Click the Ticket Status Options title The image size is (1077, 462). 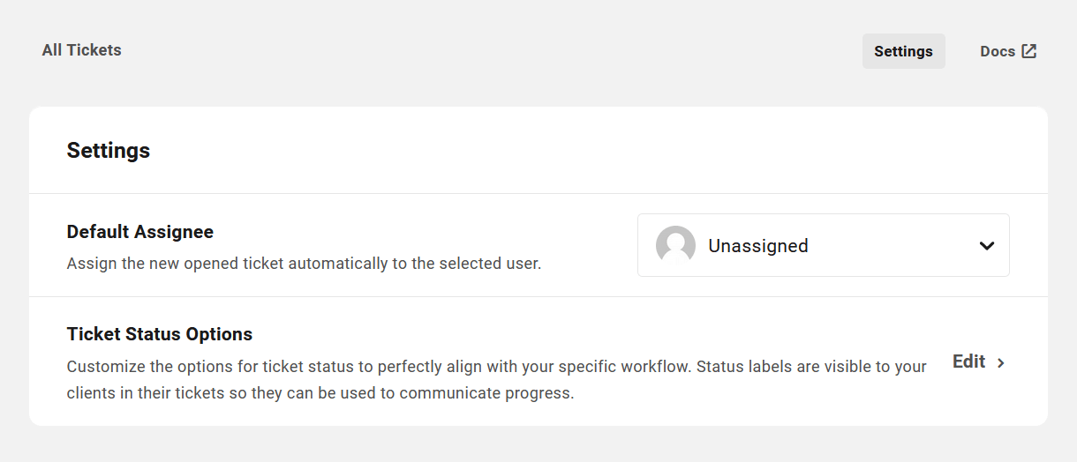(159, 334)
